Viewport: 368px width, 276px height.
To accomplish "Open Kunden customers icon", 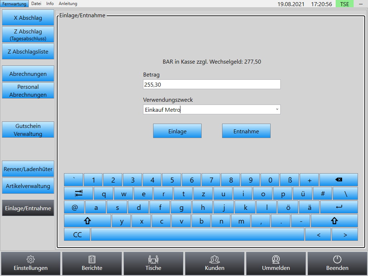I will coord(215,263).
